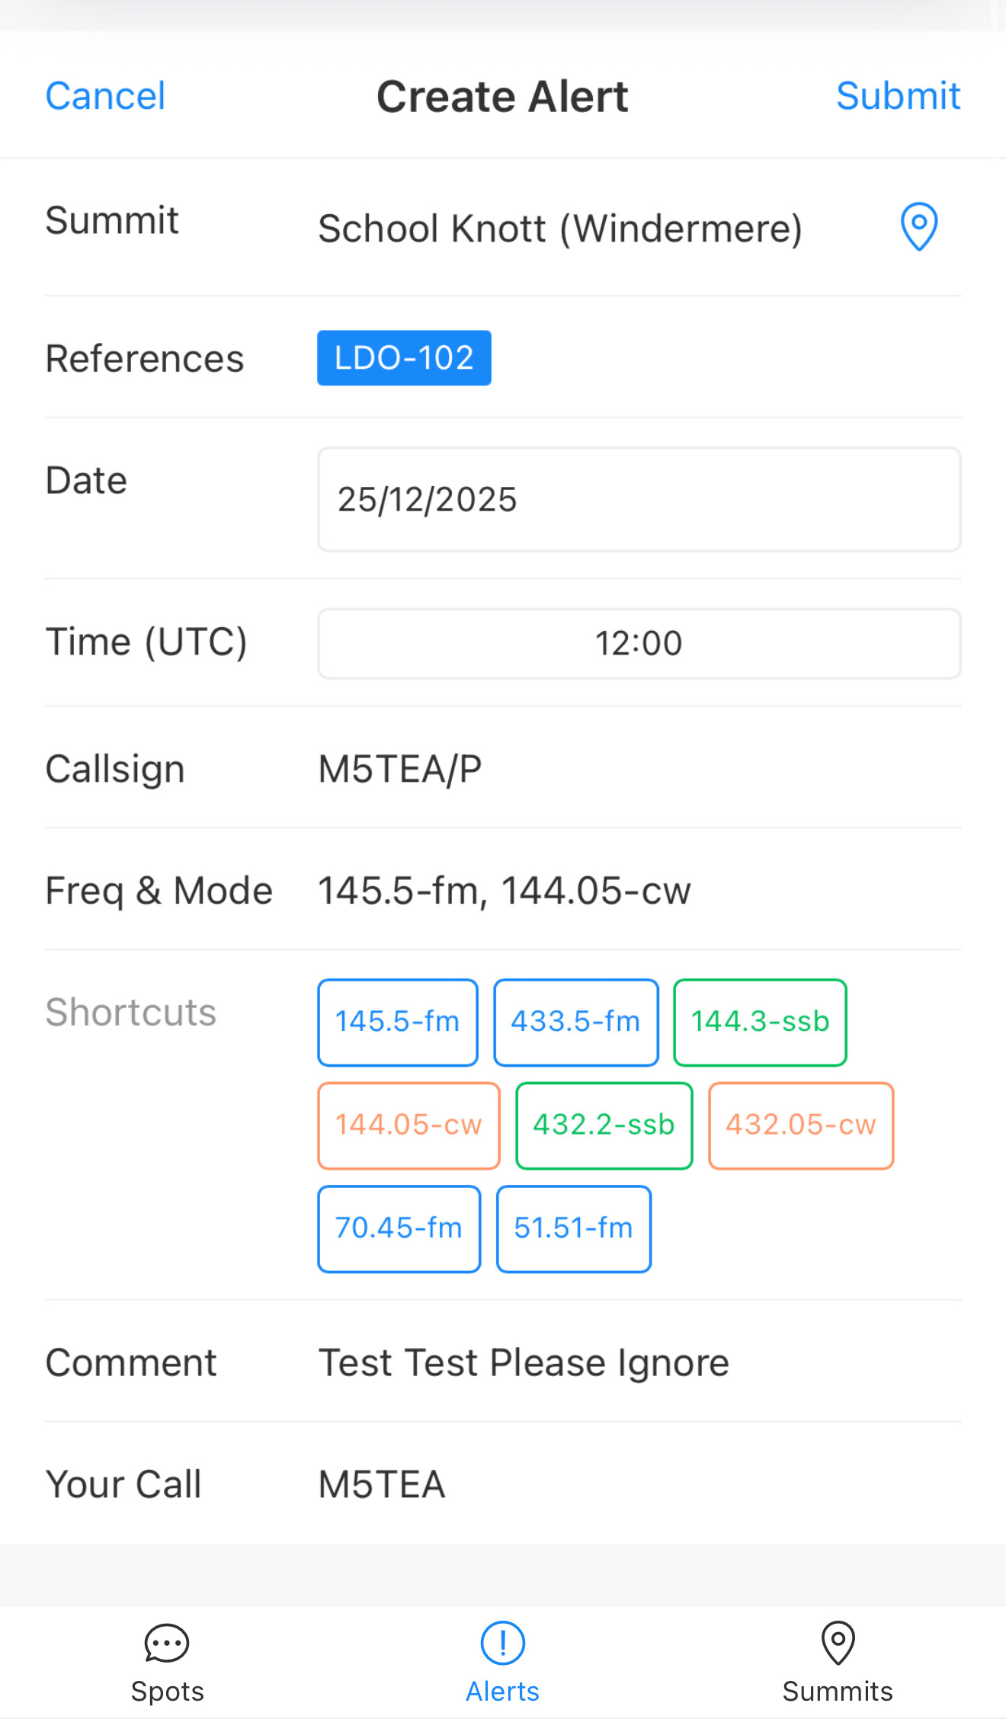The width and height of the screenshot is (1006, 1719).
Task: Add the 145.5-fm shortcut
Action: pyautogui.click(x=398, y=1022)
